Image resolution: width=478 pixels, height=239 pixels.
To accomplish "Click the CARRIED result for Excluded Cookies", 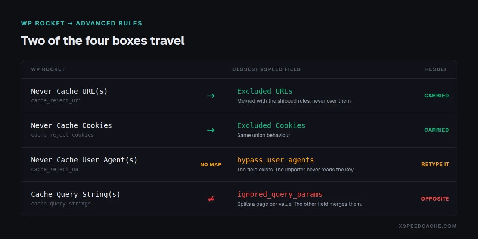I will pos(437,130).
